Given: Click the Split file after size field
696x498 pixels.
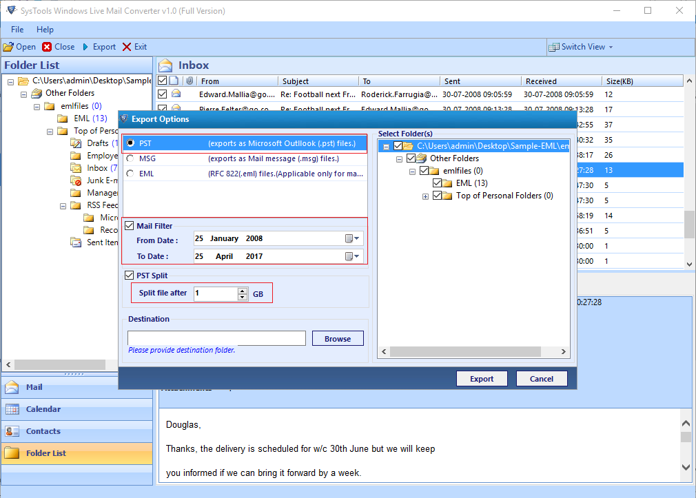Looking at the screenshot, I should click(216, 293).
